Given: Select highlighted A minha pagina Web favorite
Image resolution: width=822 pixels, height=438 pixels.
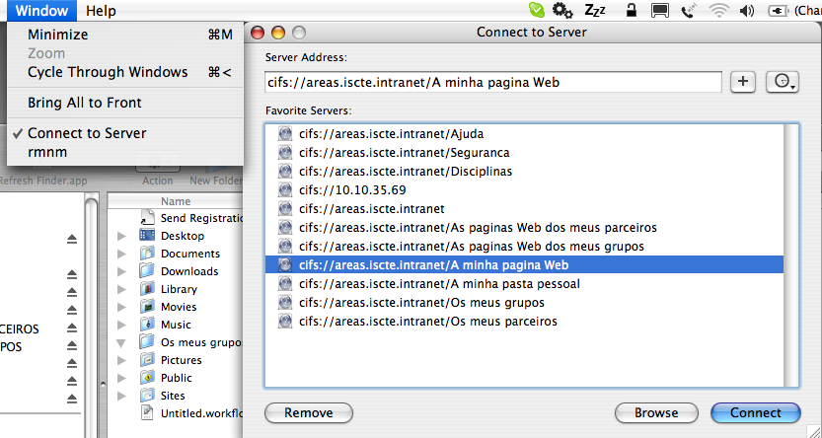Looking at the screenshot, I should 524,265.
